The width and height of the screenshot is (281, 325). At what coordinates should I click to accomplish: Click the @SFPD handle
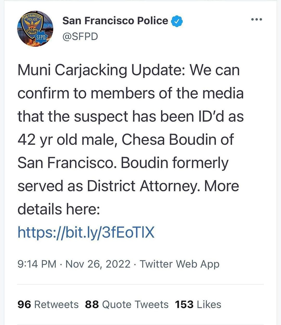pyautogui.click(x=80, y=36)
